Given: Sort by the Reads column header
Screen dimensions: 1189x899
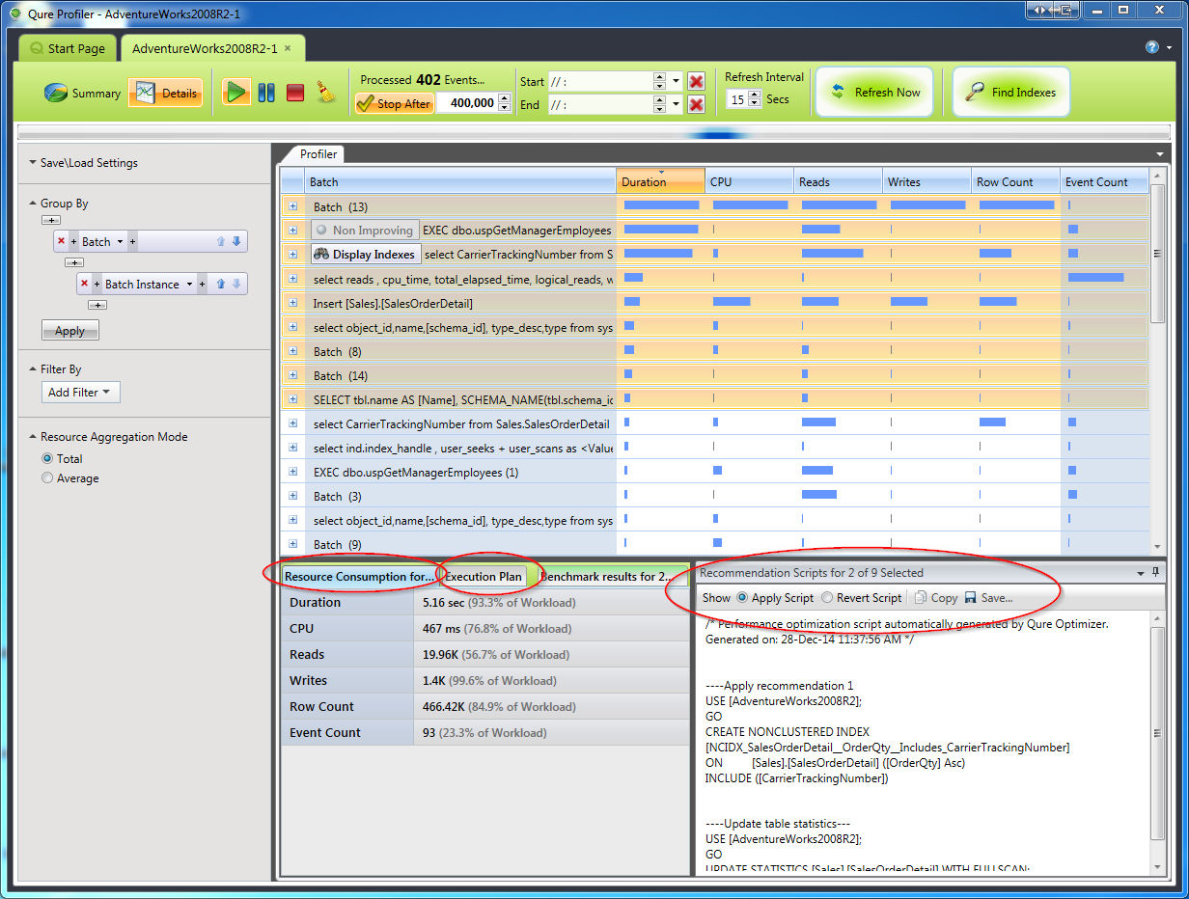Looking at the screenshot, I should click(x=837, y=181).
